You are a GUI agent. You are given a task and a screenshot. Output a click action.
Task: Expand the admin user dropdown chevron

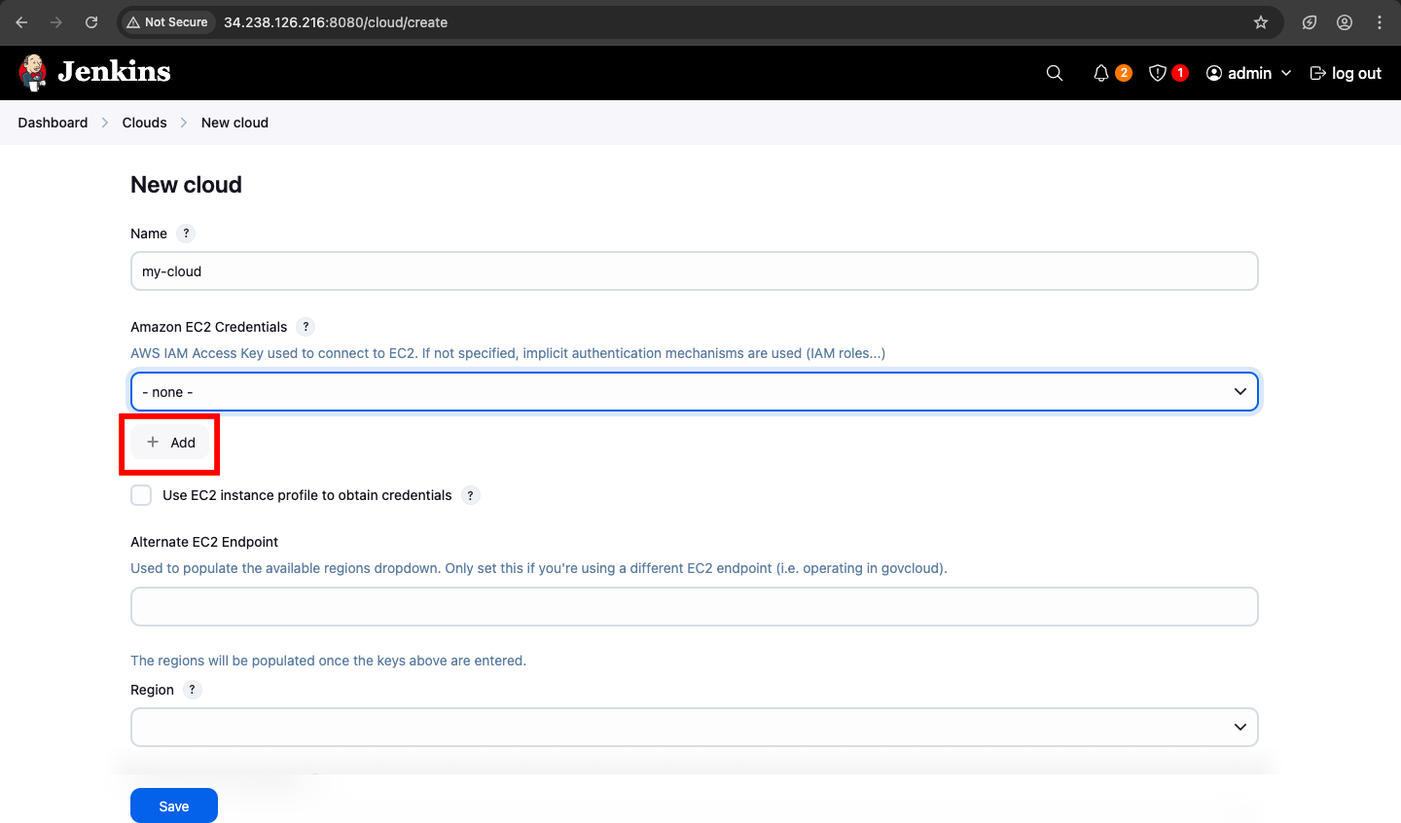click(1286, 73)
